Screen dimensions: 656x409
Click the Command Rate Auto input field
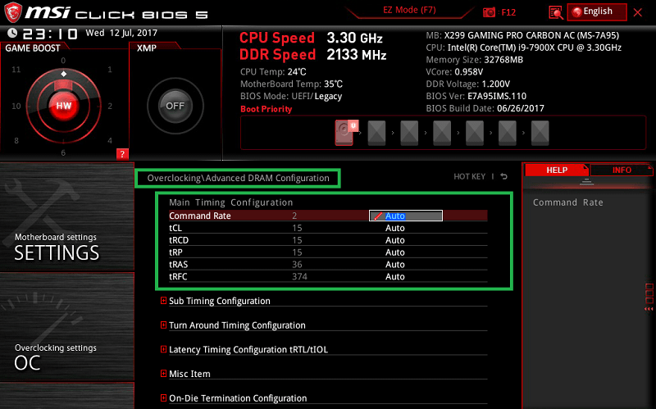[405, 216]
